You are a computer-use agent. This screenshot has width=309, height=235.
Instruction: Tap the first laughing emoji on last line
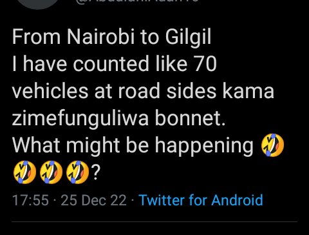point(24,172)
